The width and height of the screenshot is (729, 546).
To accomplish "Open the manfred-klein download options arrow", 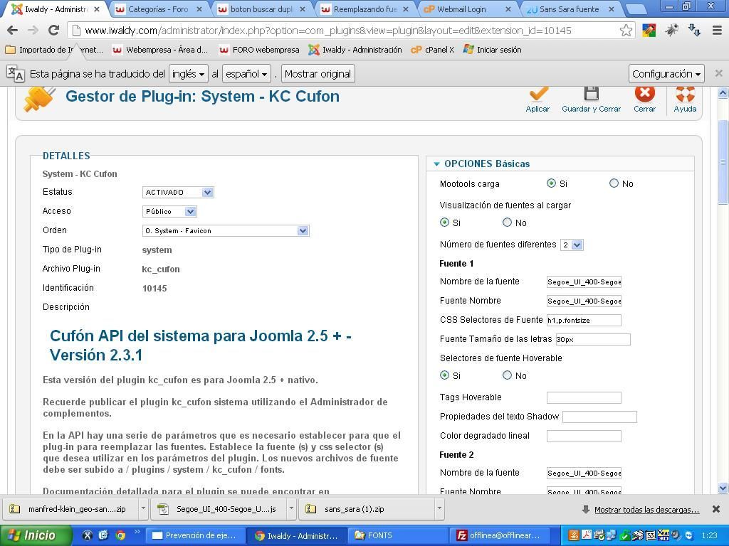I will [x=143, y=509].
